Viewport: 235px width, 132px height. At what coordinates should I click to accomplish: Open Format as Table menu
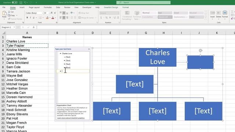coord(137,15)
